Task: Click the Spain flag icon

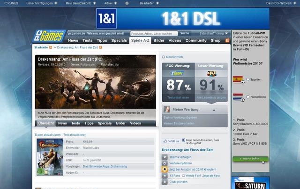Action: click(x=238, y=79)
